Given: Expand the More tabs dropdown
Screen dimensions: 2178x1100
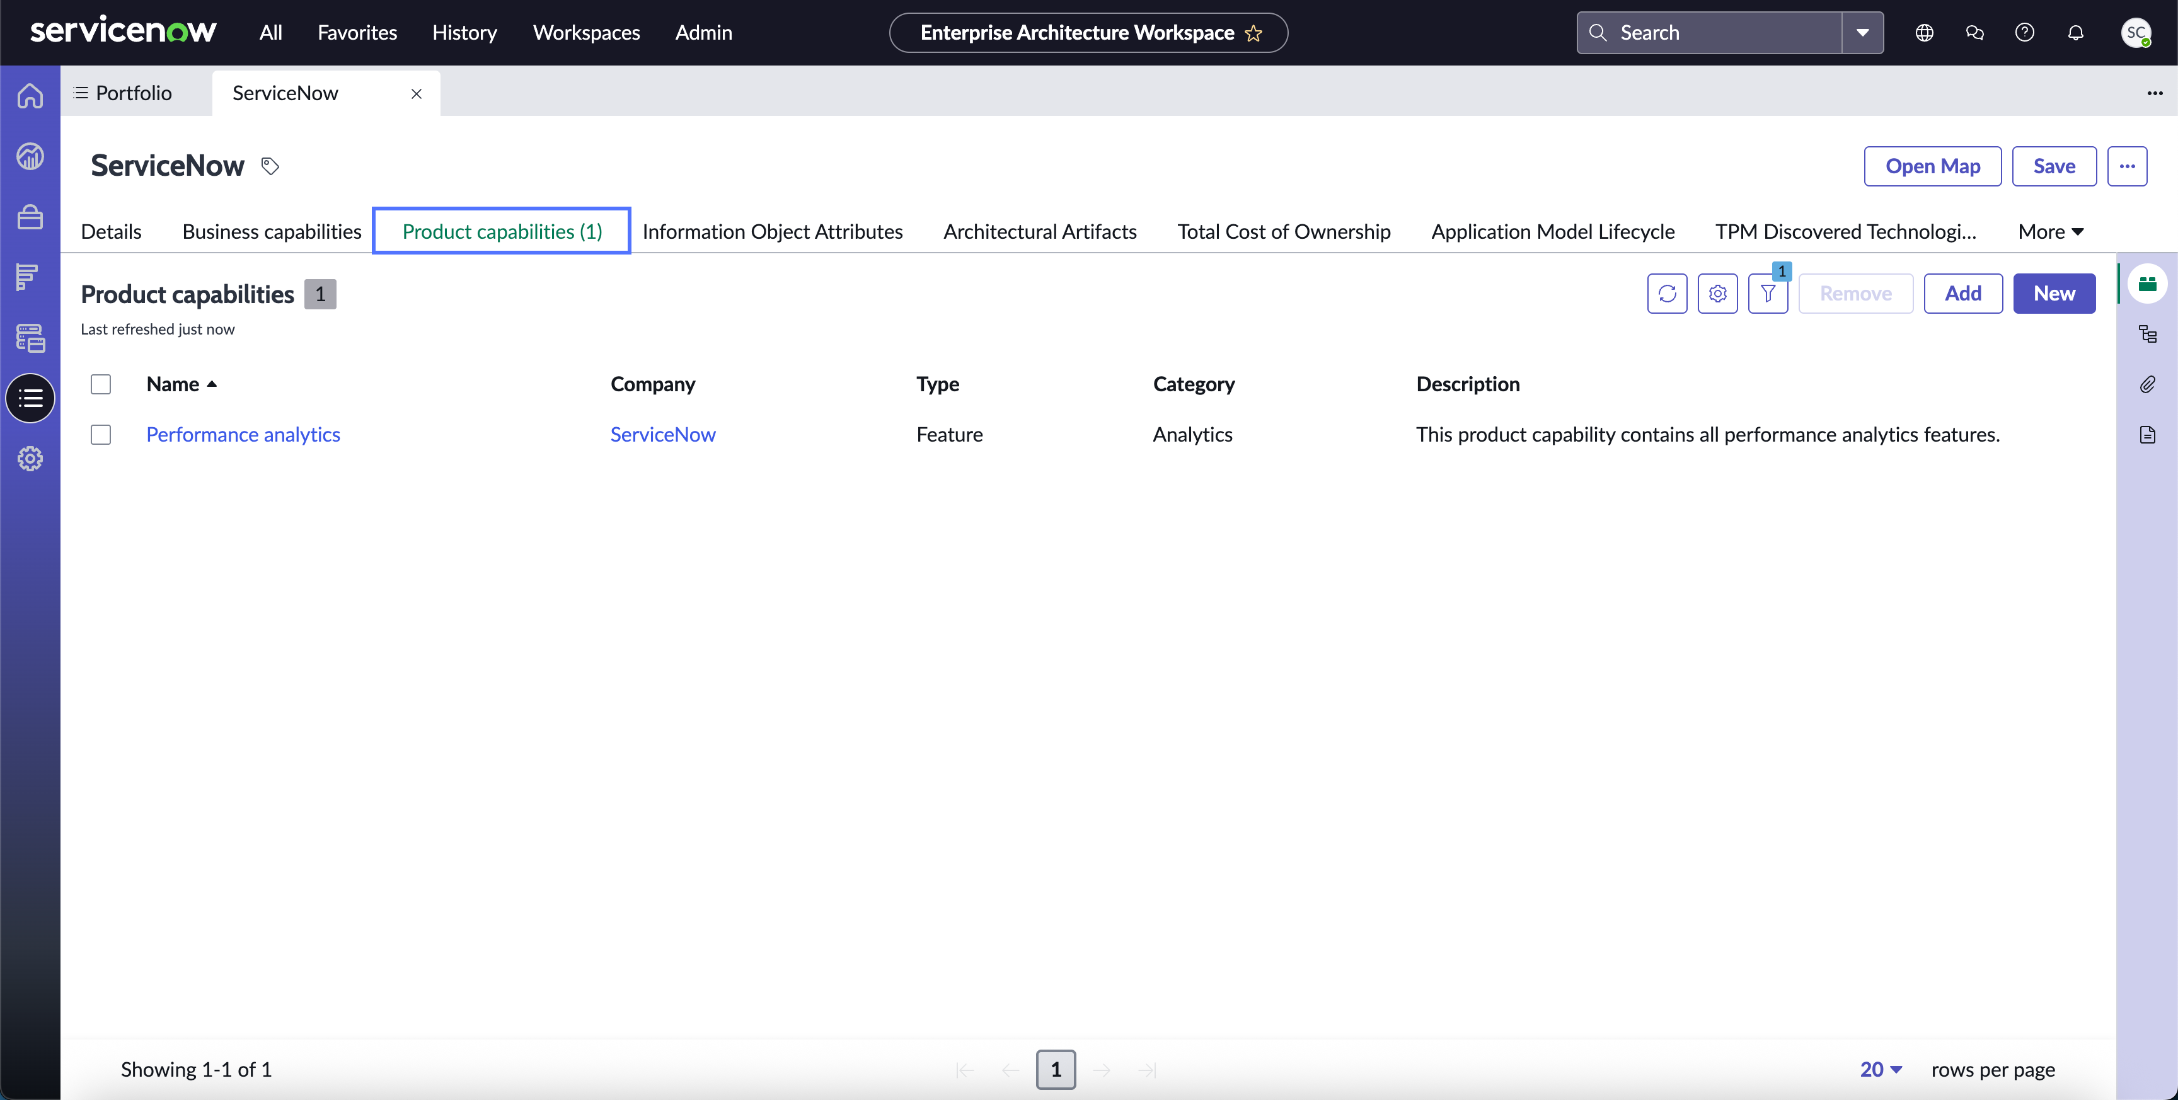Looking at the screenshot, I should click(x=2050, y=232).
